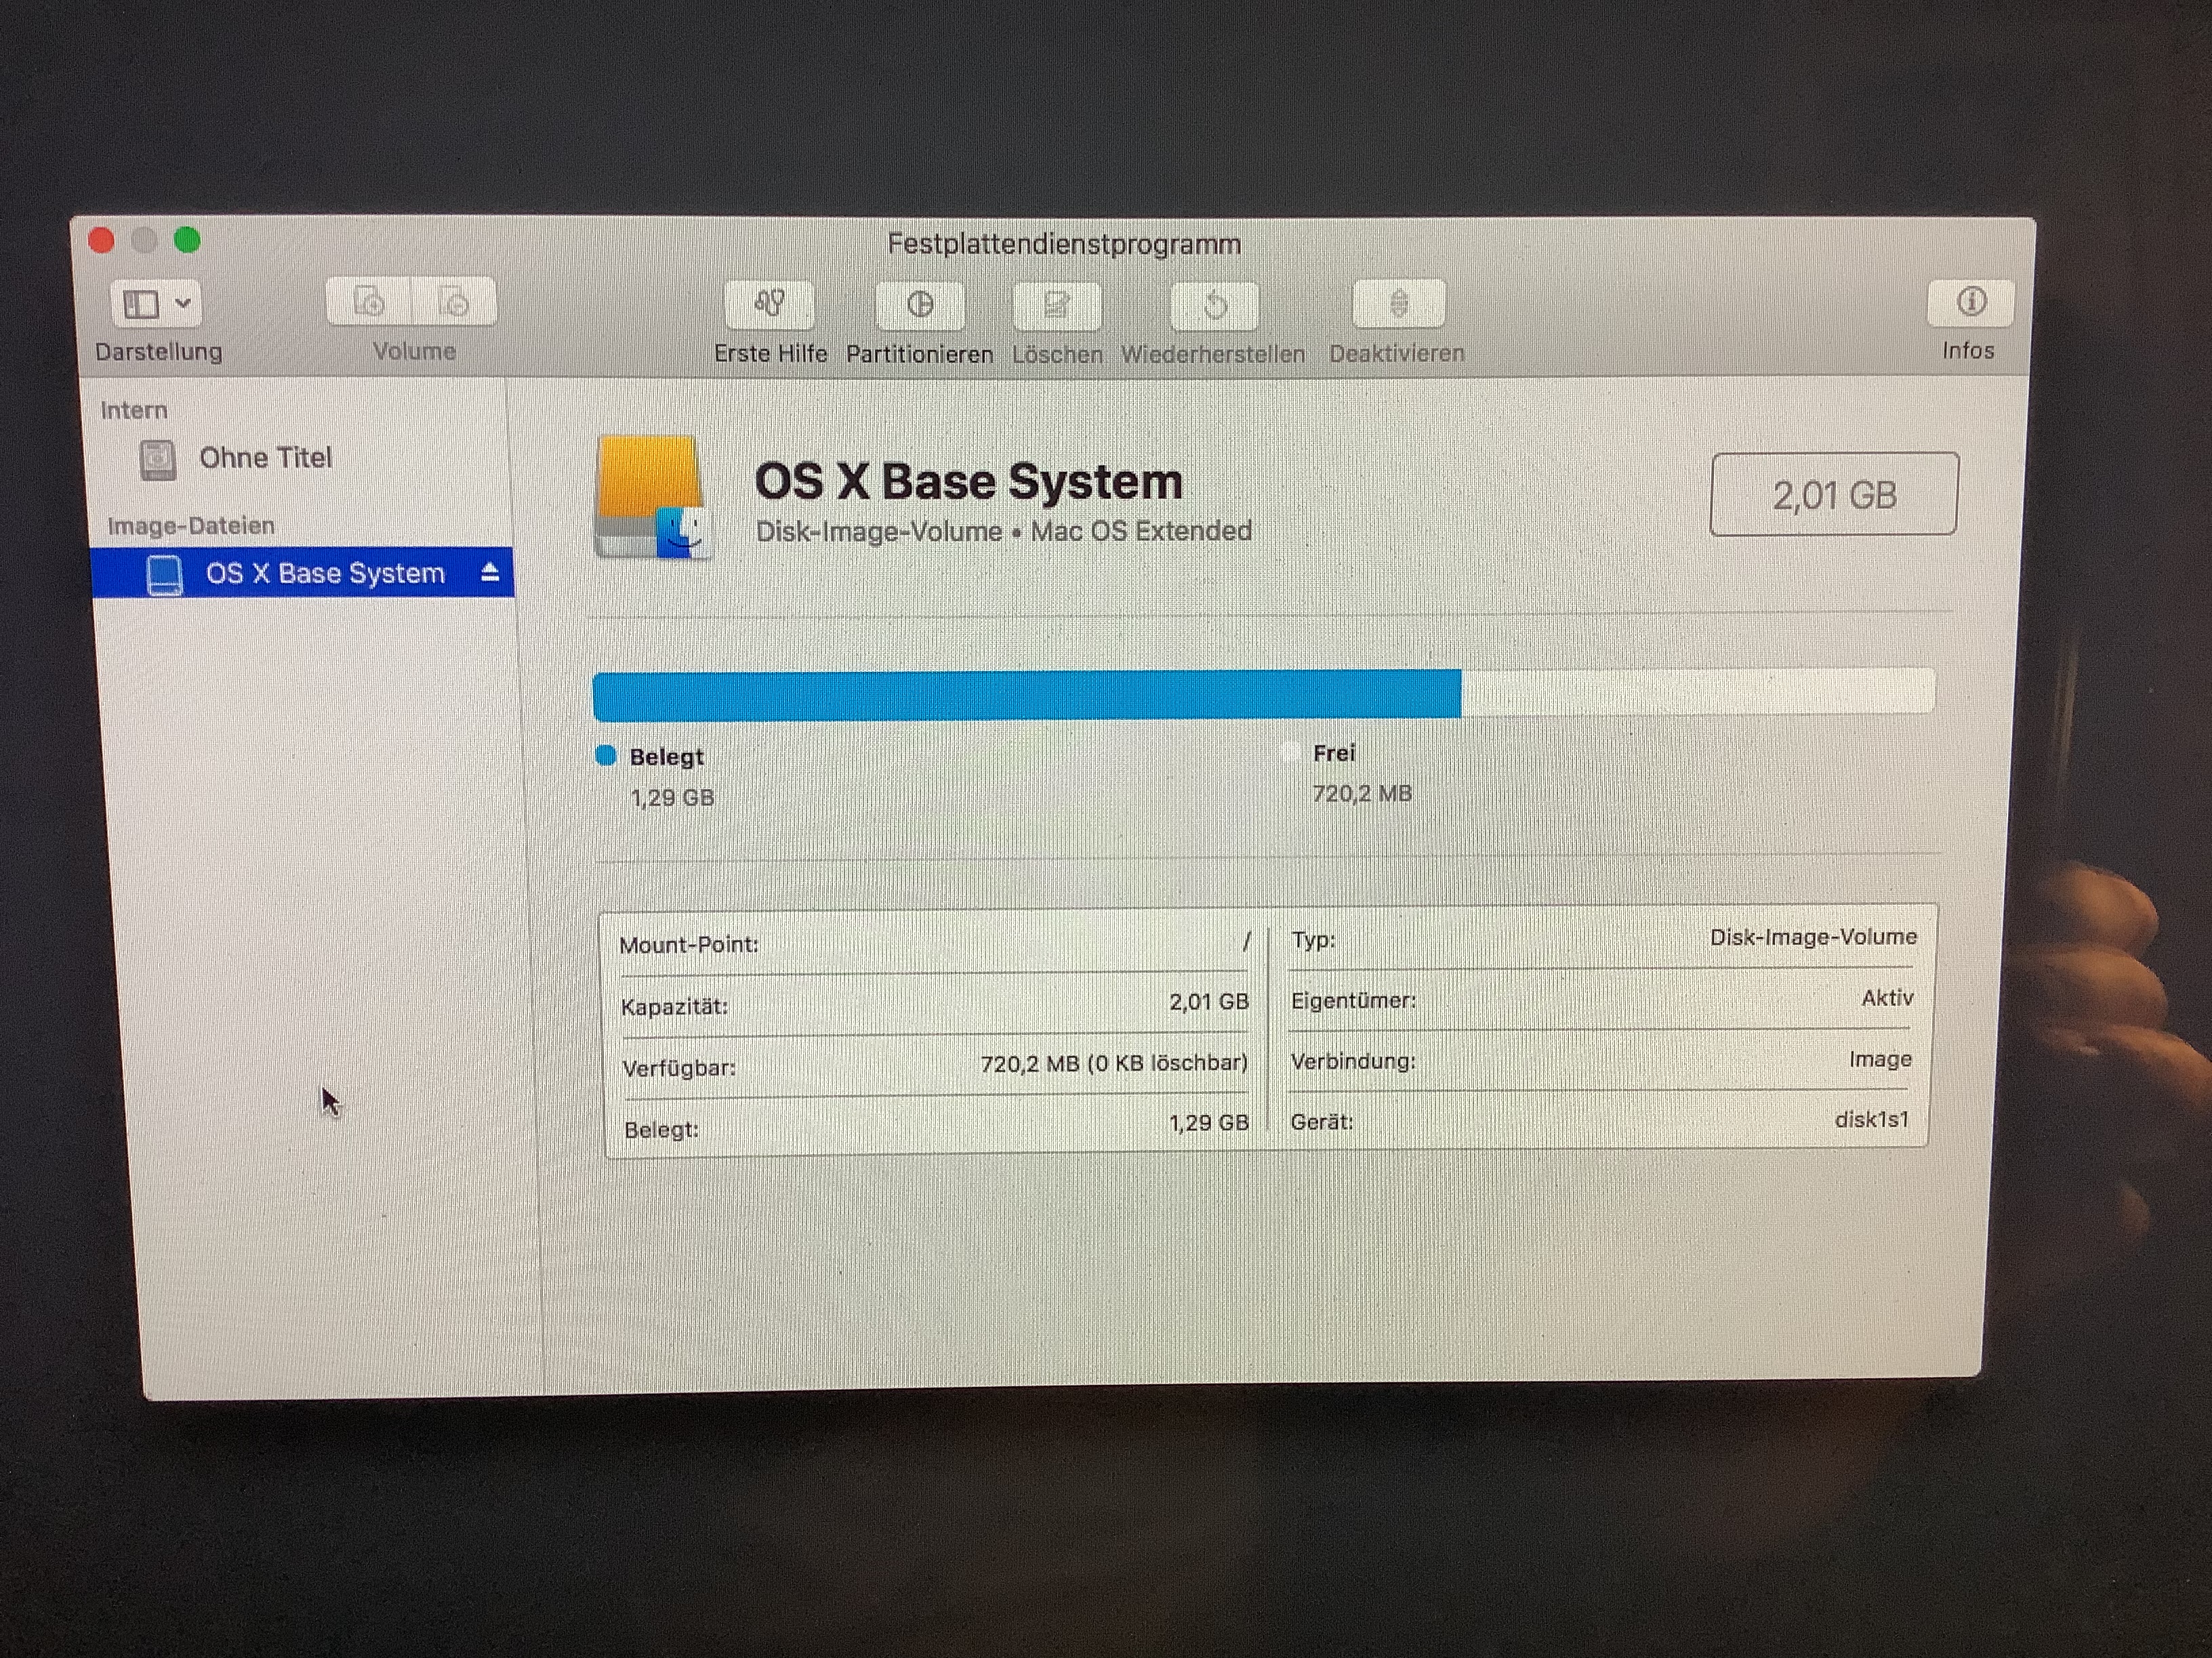
Task: Click the OS X Base System title
Action: tap(968, 481)
